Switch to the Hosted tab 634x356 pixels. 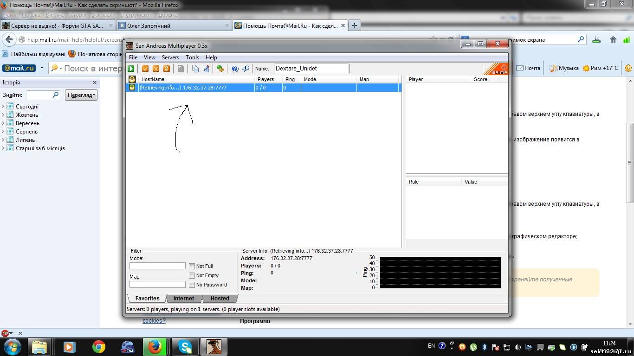pos(220,299)
